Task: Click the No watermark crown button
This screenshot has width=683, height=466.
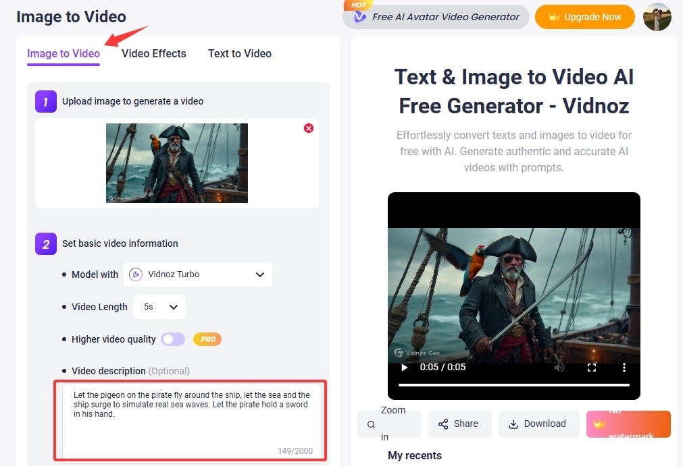Action: point(628,424)
